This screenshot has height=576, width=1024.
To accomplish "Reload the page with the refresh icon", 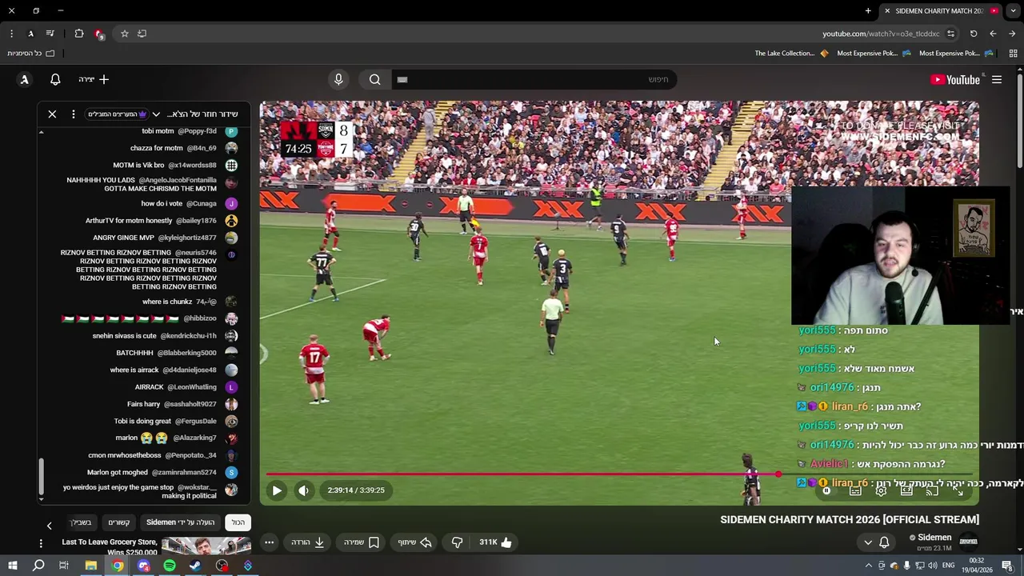I will tap(974, 34).
